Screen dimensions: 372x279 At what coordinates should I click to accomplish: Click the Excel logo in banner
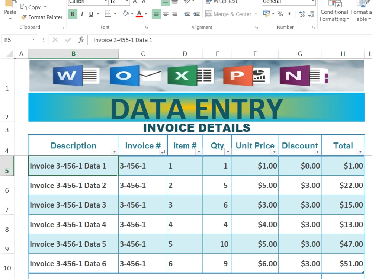tap(190, 76)
